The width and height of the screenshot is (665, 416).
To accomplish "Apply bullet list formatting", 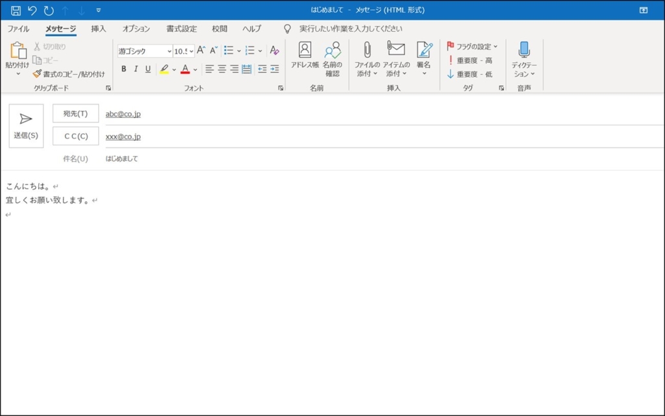I will coord(229,51).
